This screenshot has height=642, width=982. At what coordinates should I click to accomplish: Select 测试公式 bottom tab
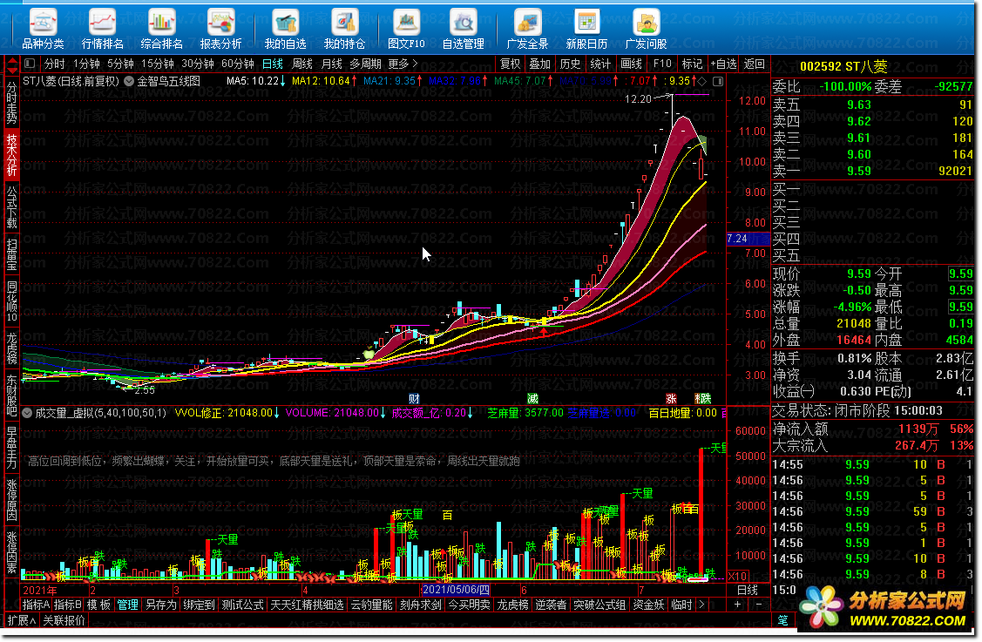(242, 605)
